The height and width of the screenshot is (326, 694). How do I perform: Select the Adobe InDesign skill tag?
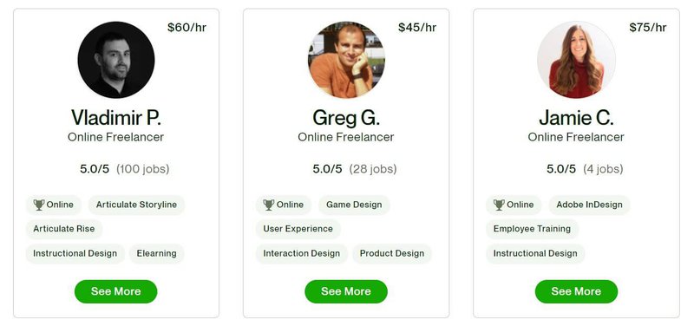coord(589,205)
